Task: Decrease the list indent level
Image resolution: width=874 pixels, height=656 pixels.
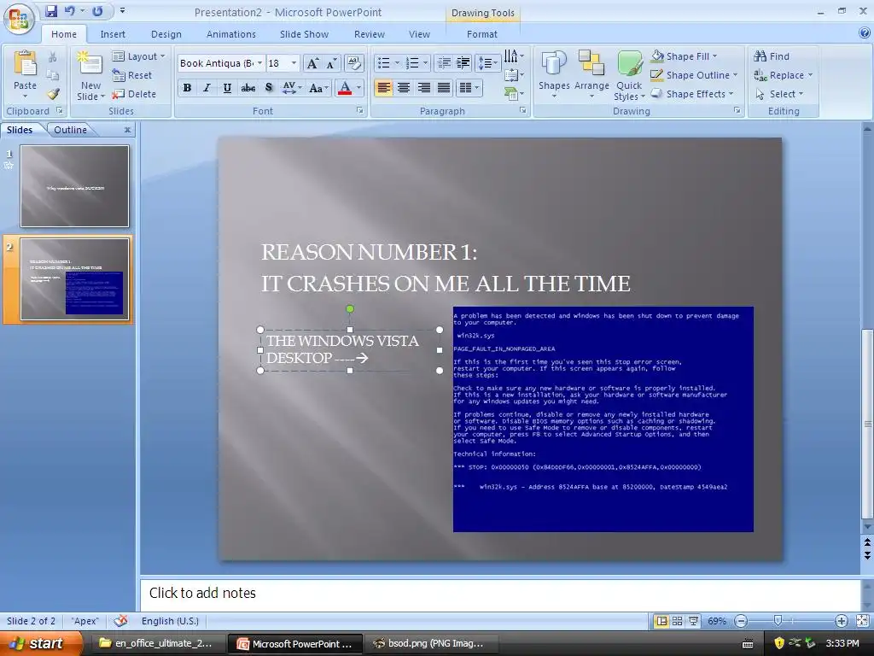Action: [x=444, y=62]
